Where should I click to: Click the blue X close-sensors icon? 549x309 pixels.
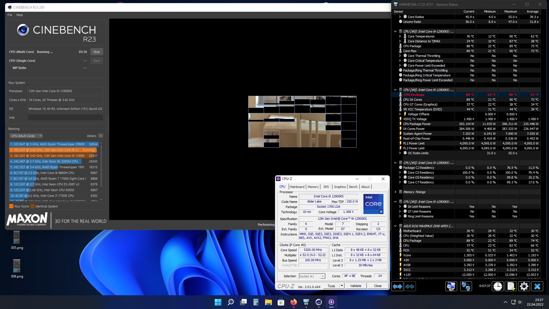[x=537, y=286]
